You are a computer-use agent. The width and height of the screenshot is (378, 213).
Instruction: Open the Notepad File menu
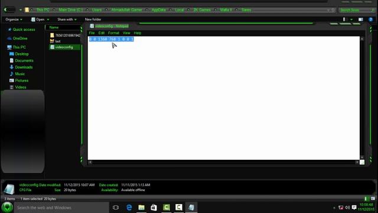coord(92,33)
